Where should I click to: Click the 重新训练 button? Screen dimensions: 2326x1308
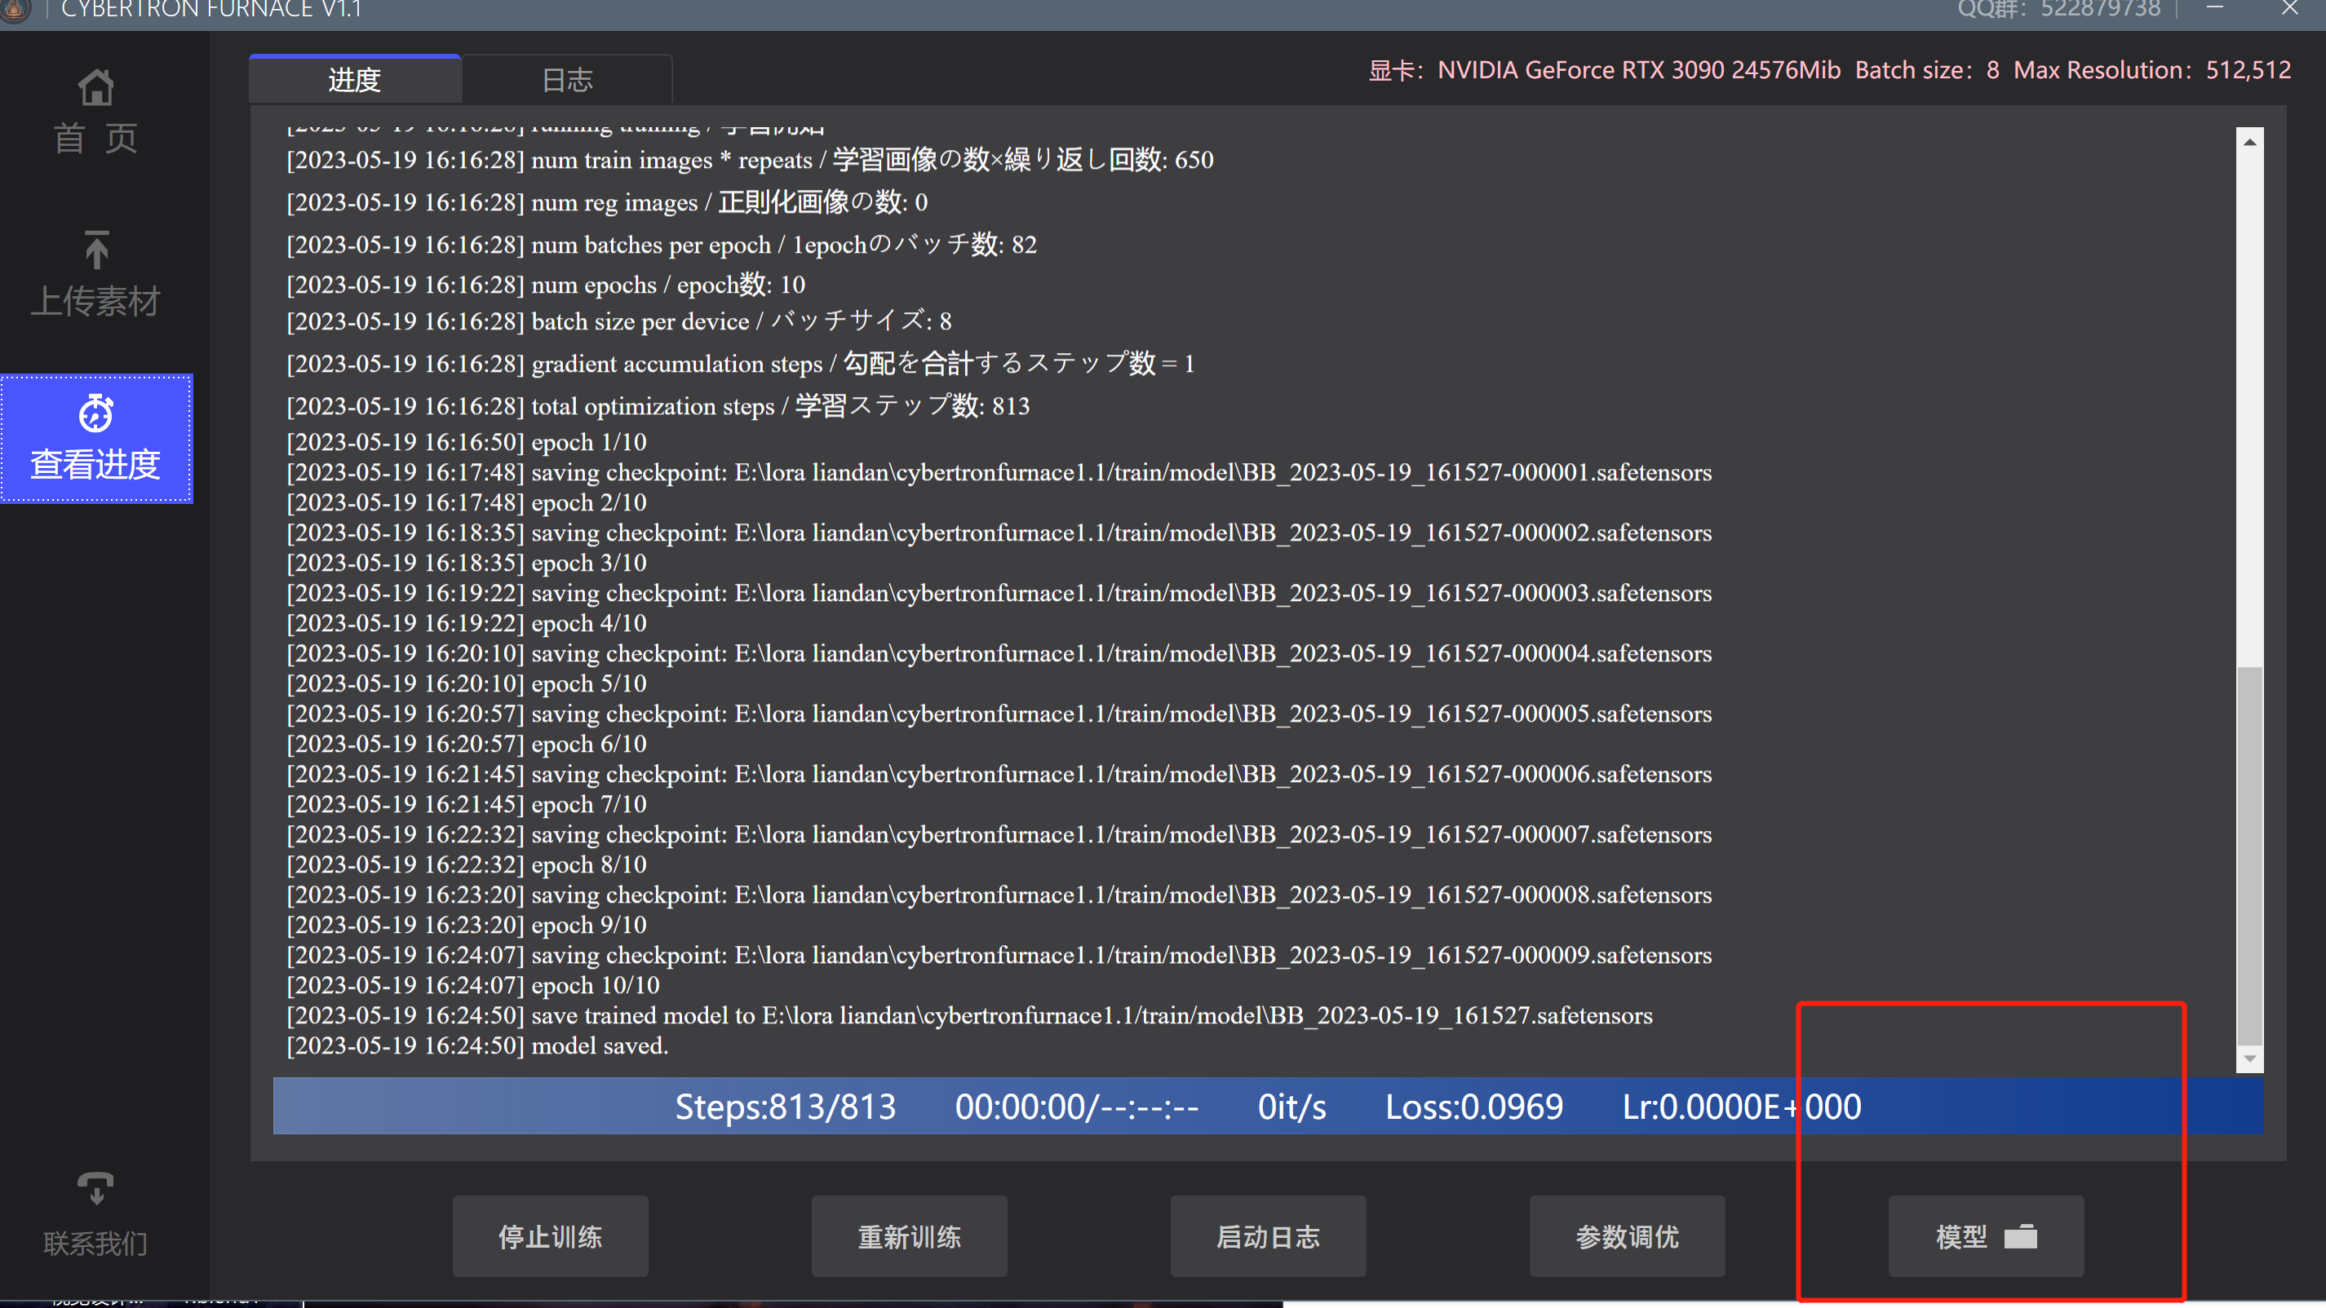click(910, 1235)
